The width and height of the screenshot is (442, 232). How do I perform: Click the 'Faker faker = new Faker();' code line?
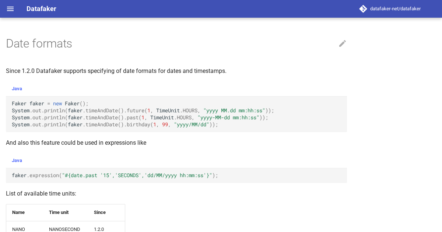(x=50, y=104)
